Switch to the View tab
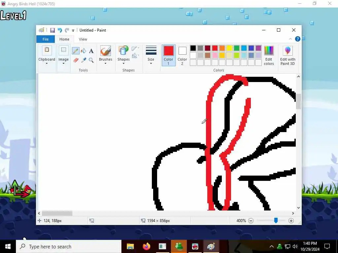Image resolution: width=338 pixels, height=253 pixels. click(x=83, y=39)
